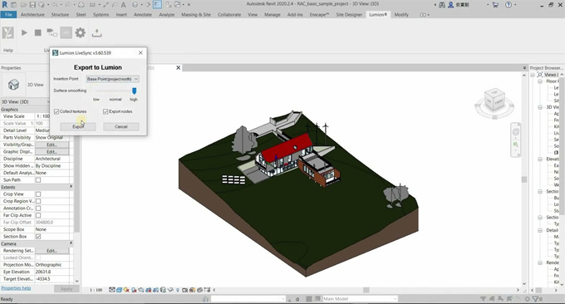Toggle the Crop Region Visible checkbox
This screenshot has width=565, height=304.
click(38, 201)
